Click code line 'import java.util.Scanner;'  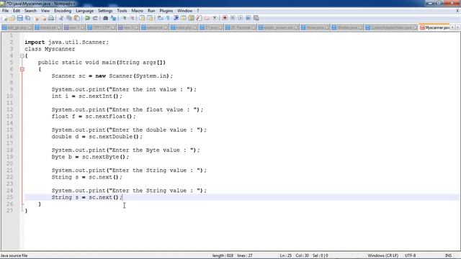[x=67, y=42]
